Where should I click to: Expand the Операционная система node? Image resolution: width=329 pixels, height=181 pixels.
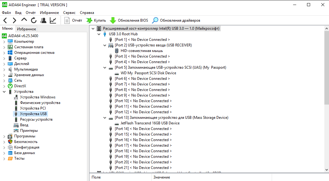(4, 53)
